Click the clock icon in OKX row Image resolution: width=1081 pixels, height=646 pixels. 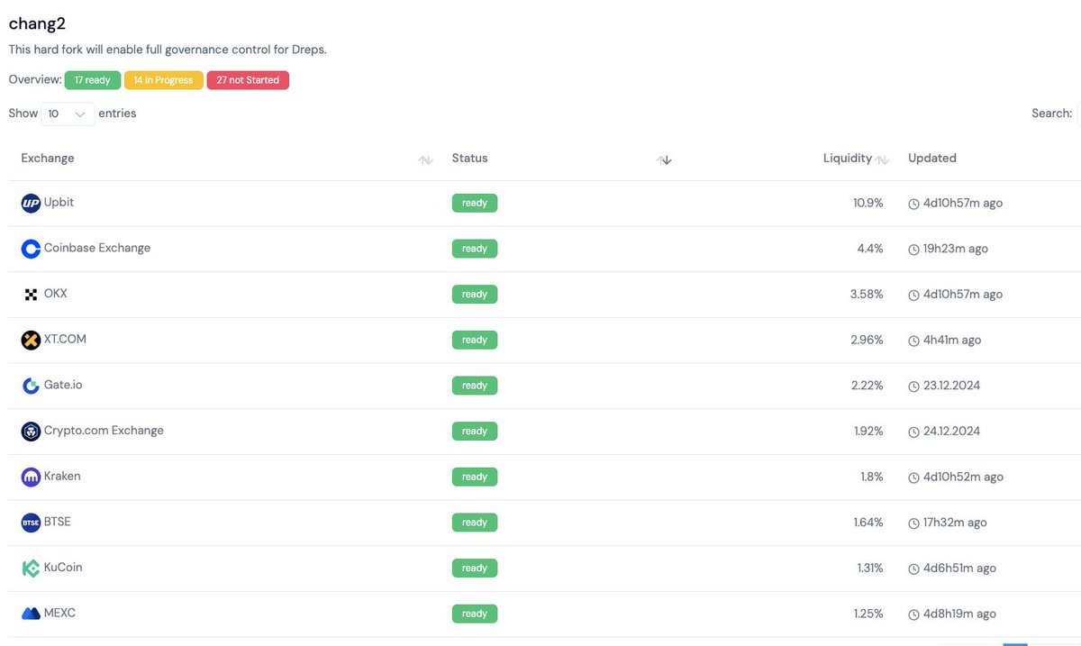click(x=913, y=295)
